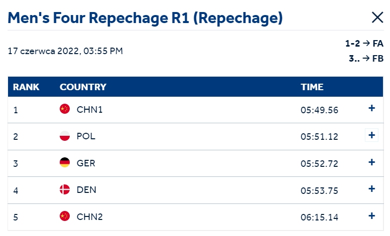Image resolution: width=390 pixels, height=236 pixels.
Task: Expand DEN row with plus icon
Action: point(371,189)
